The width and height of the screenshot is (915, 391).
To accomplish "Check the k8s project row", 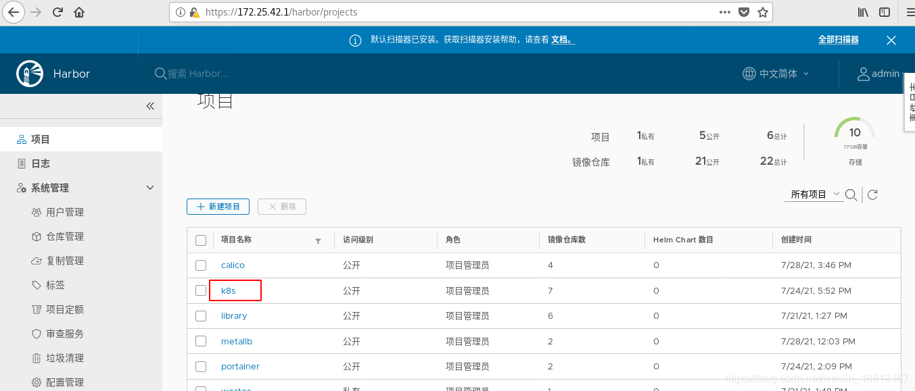I will coord(201,290).
